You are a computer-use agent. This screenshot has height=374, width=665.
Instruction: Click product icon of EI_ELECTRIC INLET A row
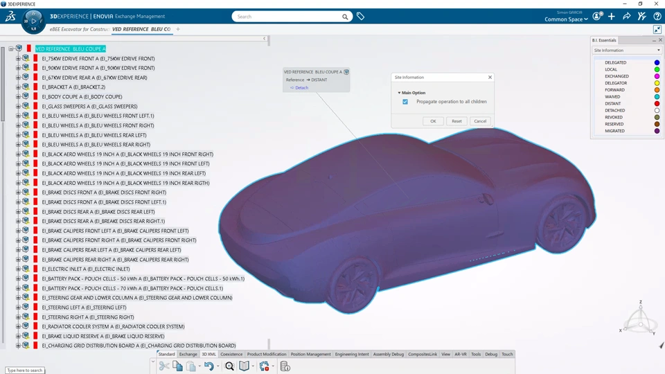click(x=26, y=269)
